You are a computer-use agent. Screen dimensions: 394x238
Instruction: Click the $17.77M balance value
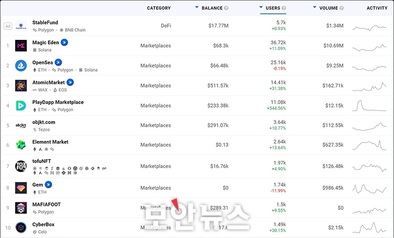point(219,26)
